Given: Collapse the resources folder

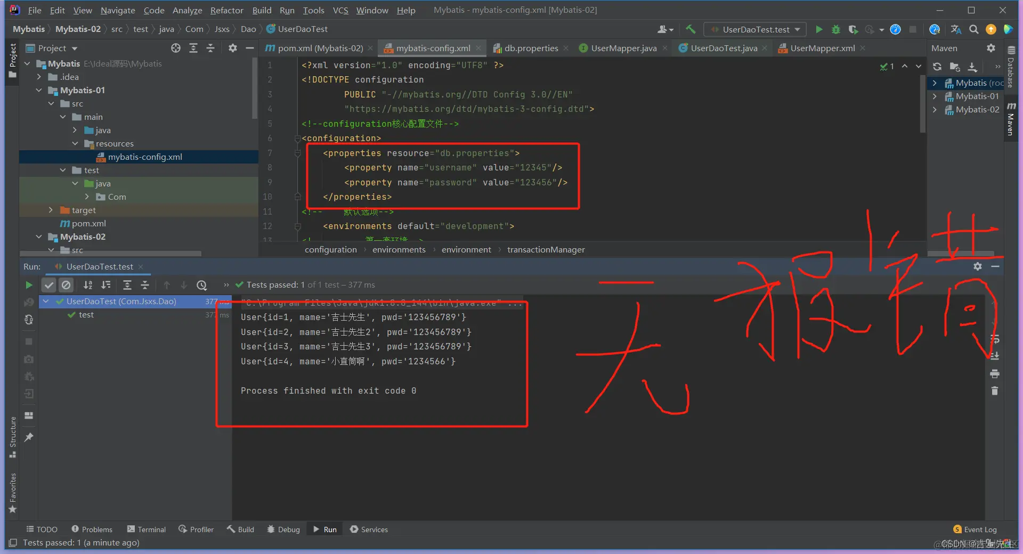Looking at the screenshot, I should pos(75,143).
